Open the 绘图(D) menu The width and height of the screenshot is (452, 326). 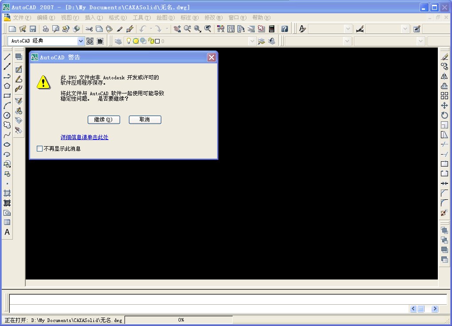pyautogui.click(x=165, y=18)
